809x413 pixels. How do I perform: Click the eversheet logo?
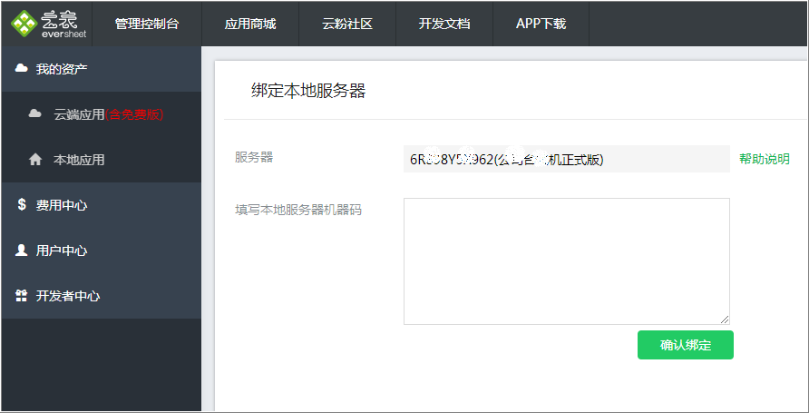[x=49, y=24]
